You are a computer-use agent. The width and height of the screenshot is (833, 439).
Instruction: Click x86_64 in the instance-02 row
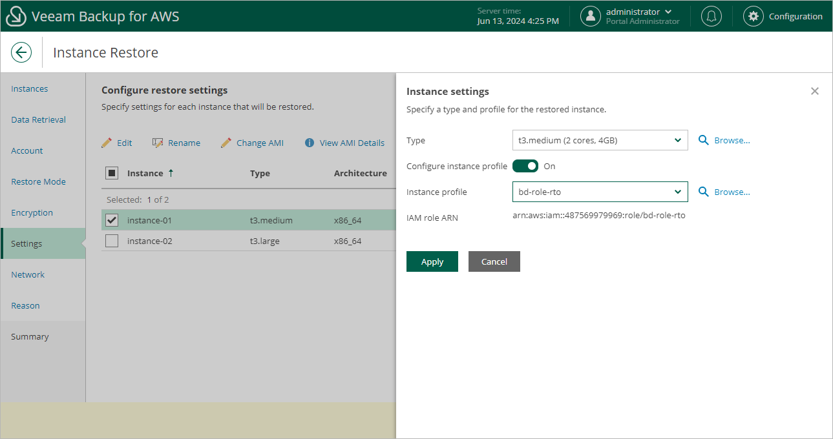[x=348, y=241]
